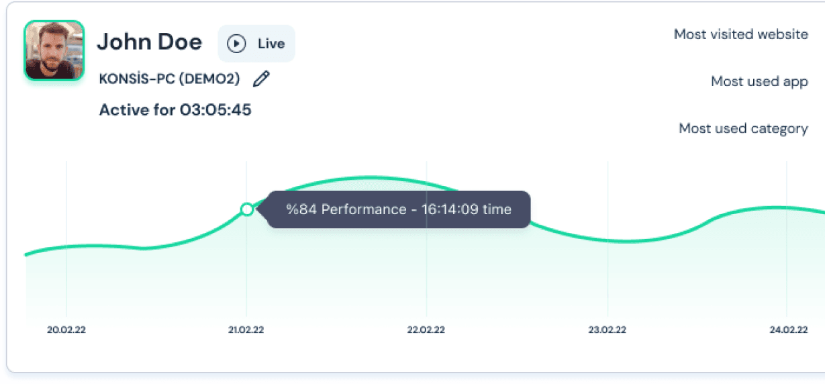Select the 22.02.22 date label
The height and width of the screenshot is (384, 825).
tap(427, 330)
